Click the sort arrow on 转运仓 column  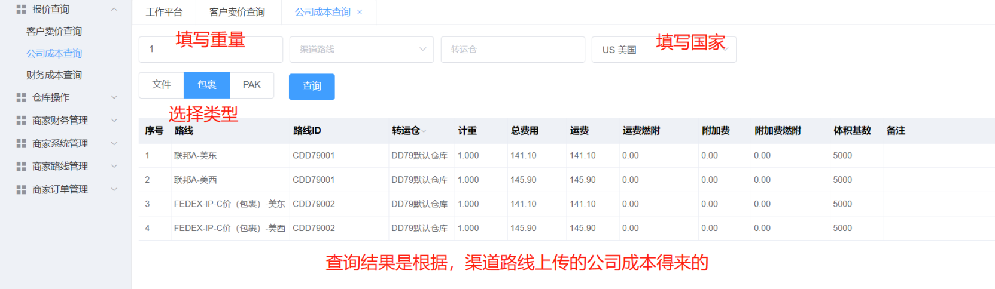[x=424, y=131]
